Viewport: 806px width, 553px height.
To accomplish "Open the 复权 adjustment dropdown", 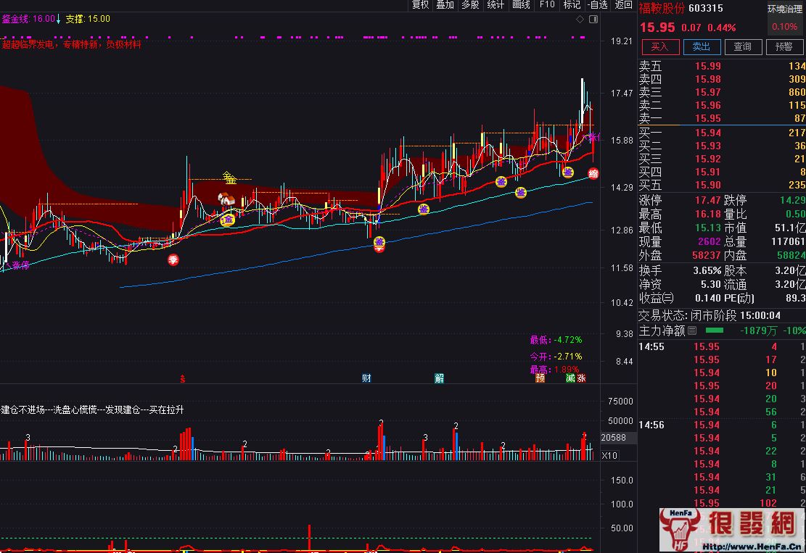I will (x=420, y=5).
